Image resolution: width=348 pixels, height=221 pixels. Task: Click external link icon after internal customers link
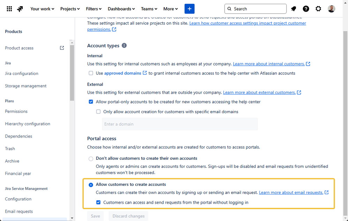coord(308,64)
